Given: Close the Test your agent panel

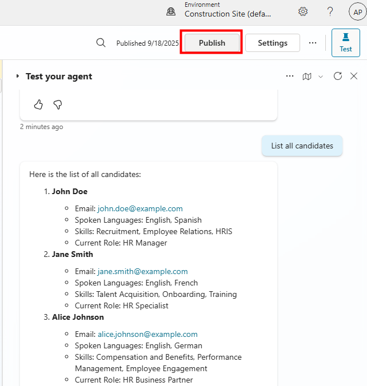Looking at the screenshot, I should coord(354,76).
